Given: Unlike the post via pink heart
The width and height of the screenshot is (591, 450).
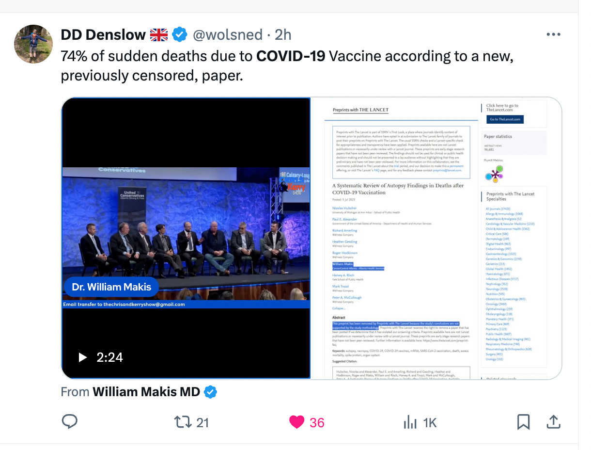Looking at the screenshot, I should tap(296, 422).
